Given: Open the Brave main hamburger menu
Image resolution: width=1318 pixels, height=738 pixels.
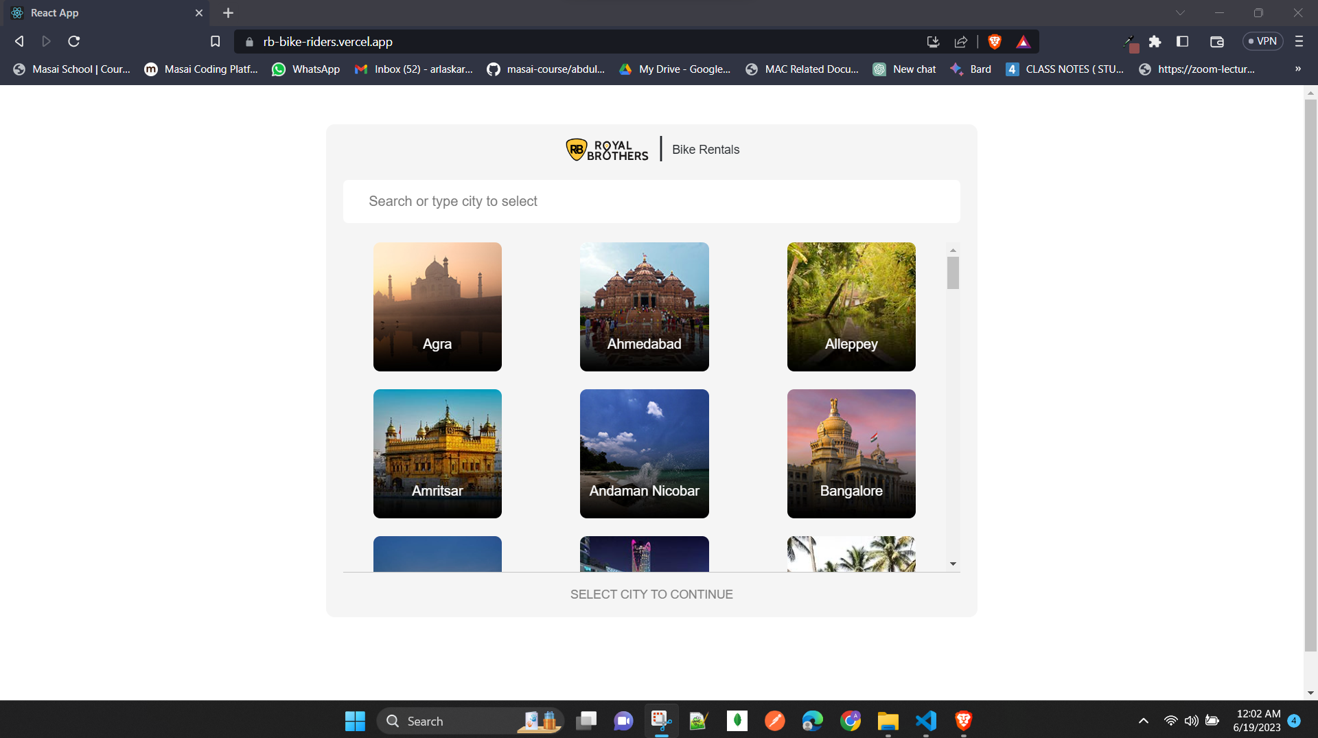Looking at the screenshot, I should [1299, 42].
